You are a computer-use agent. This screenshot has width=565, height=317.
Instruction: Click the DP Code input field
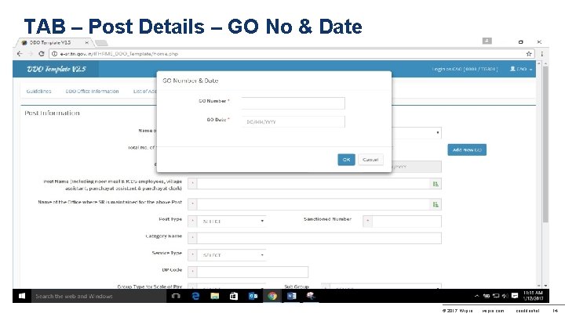252,272
